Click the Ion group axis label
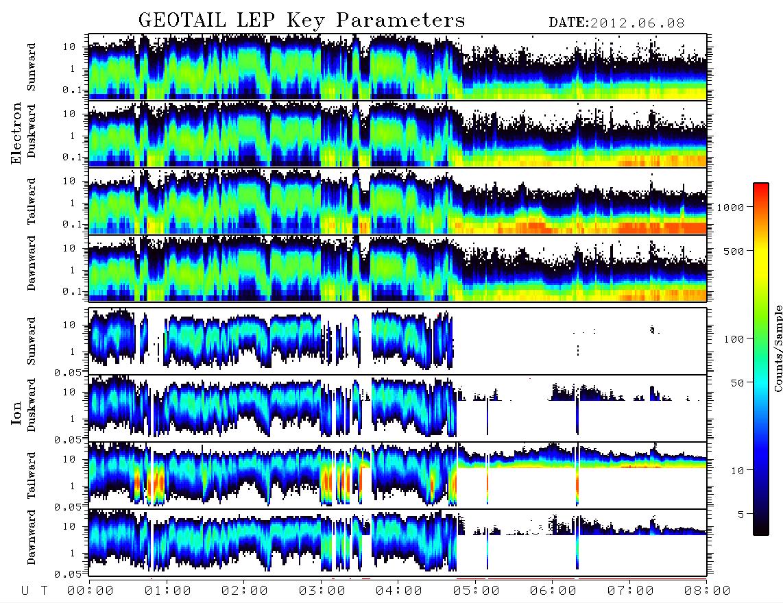The height and width of the screenshot is (603, 783). click(16, 413)
